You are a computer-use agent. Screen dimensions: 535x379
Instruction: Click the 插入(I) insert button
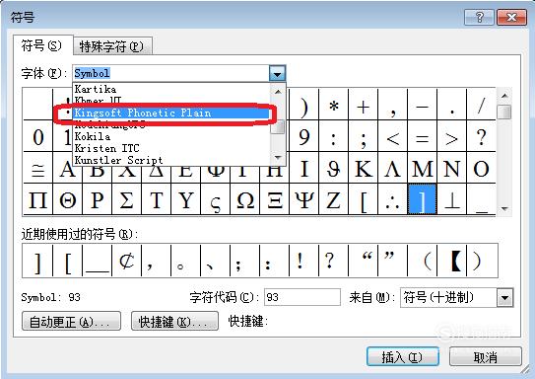click(x=403, y=357)
